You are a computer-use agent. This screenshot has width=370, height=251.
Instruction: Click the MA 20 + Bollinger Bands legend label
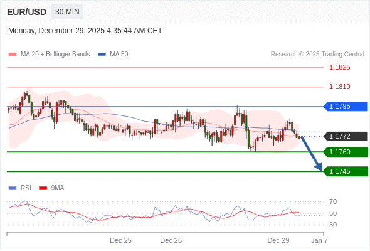click(55, 55)
